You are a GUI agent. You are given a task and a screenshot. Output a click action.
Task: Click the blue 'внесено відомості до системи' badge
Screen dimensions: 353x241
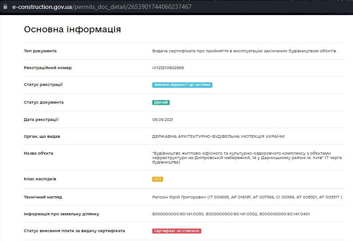coord(182,85)
